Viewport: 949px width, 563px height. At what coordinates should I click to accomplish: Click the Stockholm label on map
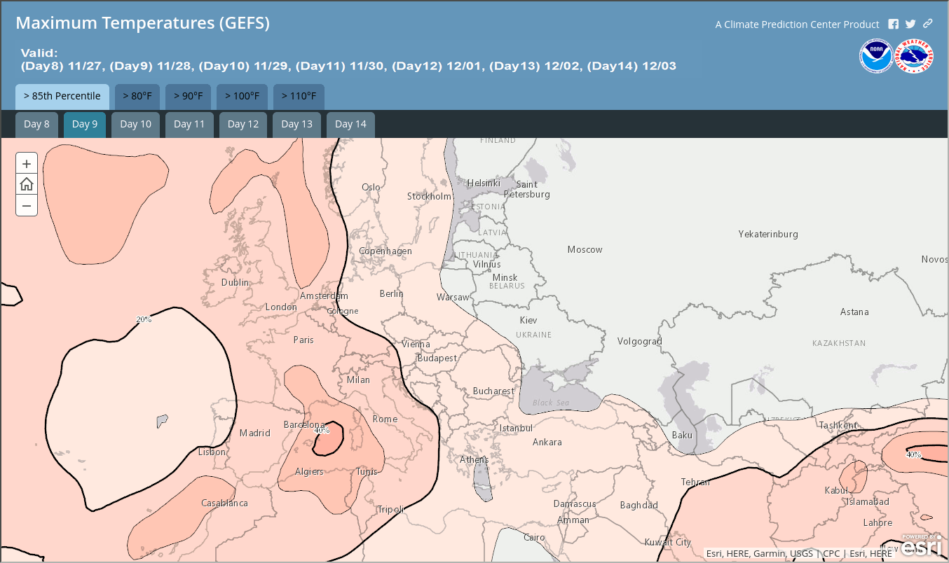coord(429,196)
